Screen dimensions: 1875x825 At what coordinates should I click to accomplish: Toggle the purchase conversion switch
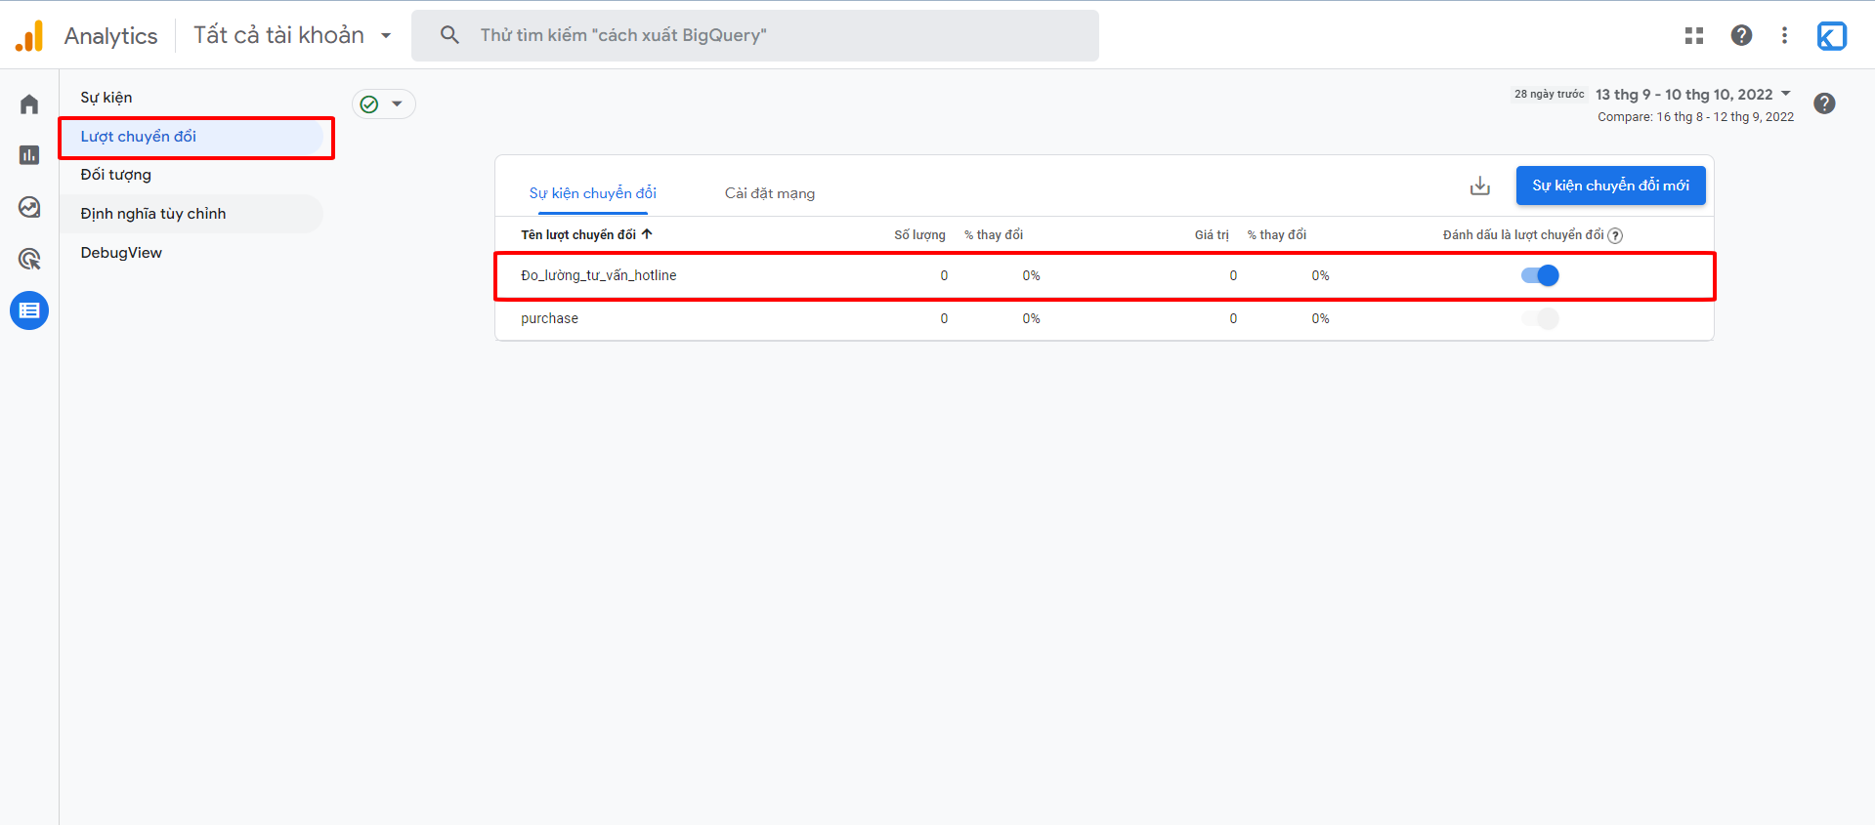(x=1540, y=318)
